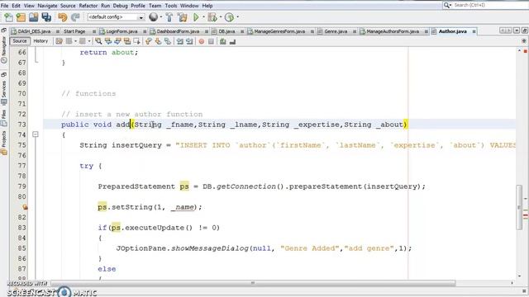529x297 pixels.
Task: Click the Find Selection magnifier icon in editor toolbar
Action: click(x=98, y=41)
